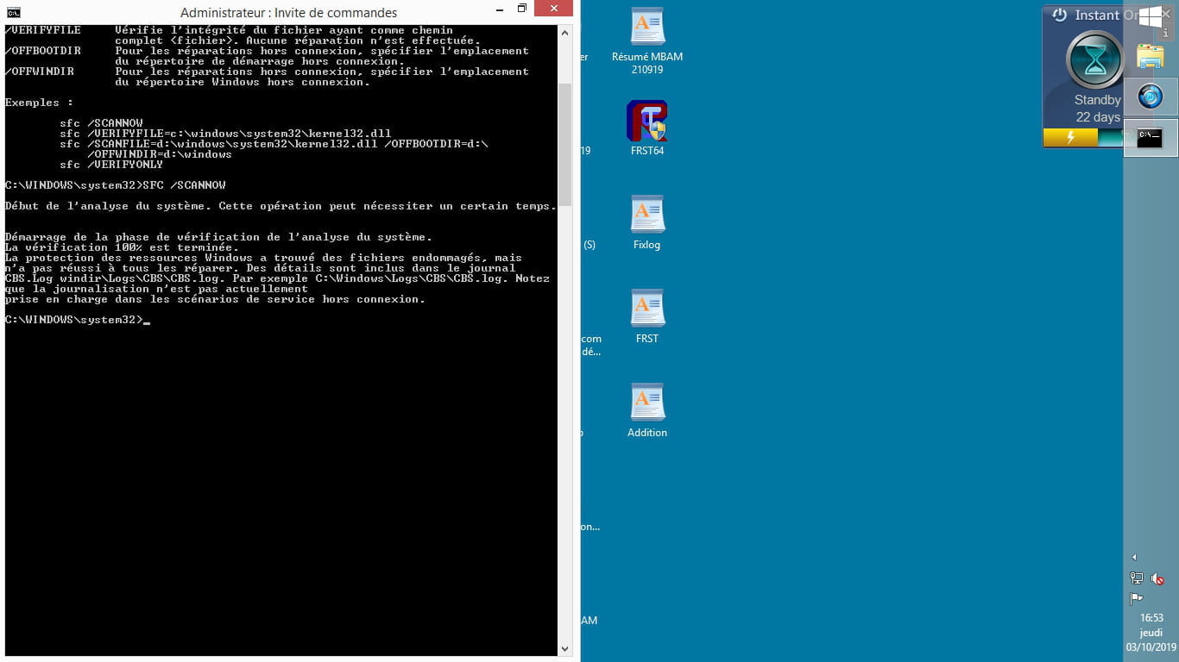Click the 'Standby 22 days' text
This screenshot has width=1179, height=662.
(1098, 109)
